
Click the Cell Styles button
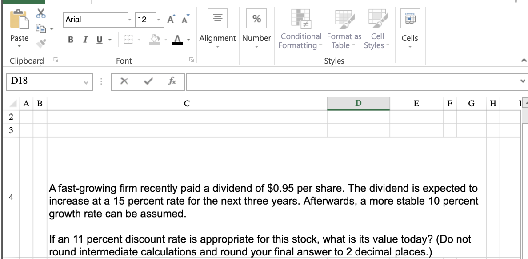click(x=377, y=29)
